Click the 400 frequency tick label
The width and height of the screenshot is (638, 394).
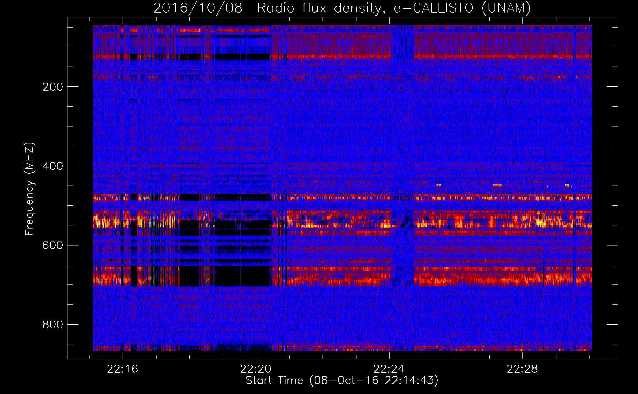pyautogui.click(x=53, y=166)
